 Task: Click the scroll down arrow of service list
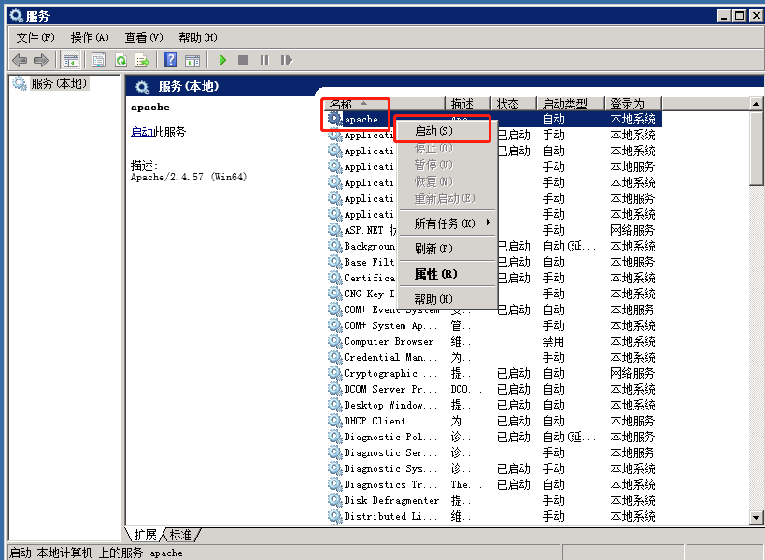[x=757, y=518]
